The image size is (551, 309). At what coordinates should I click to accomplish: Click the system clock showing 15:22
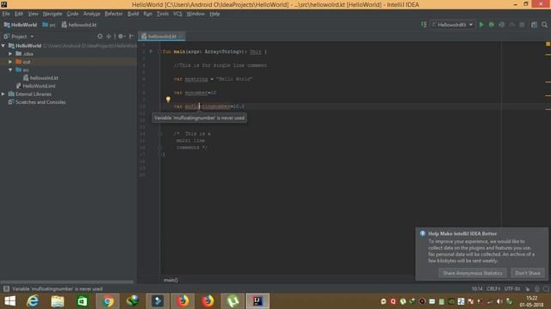(532, 298)
